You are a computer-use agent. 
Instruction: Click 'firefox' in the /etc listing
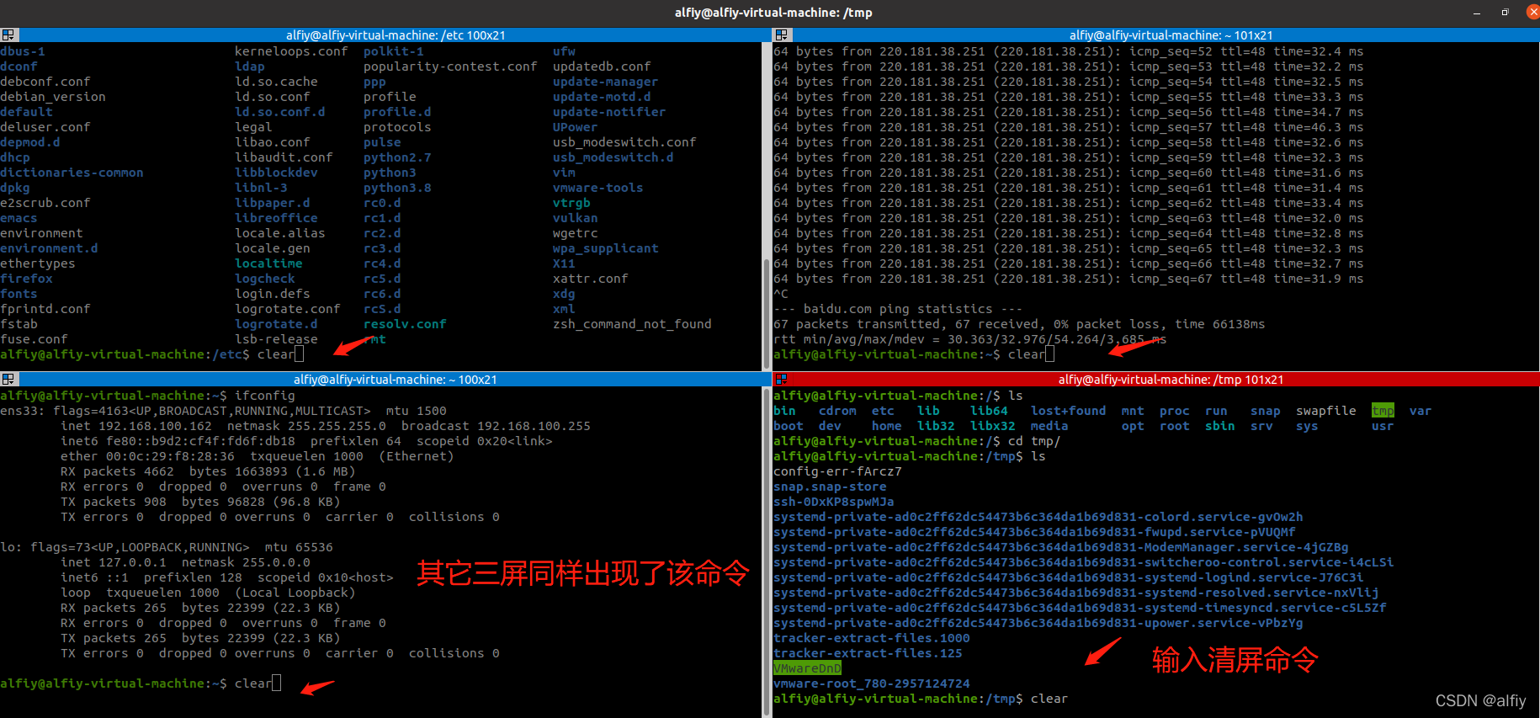coord(26,279)
